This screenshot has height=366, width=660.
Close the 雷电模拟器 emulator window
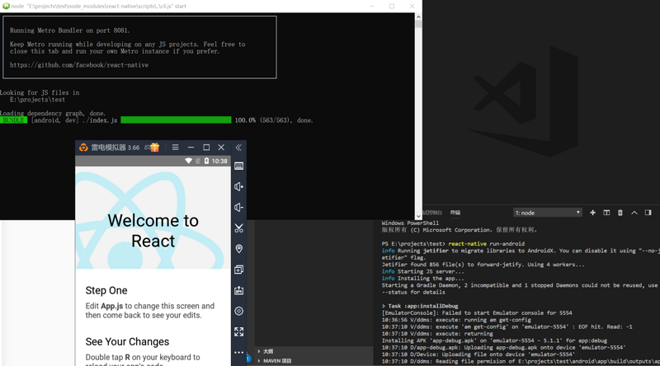221,148
